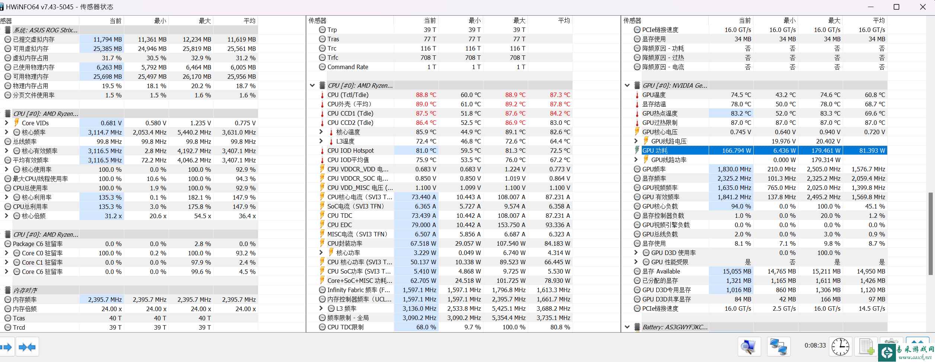Click the log file sheet with plus button
The image size is (935, 362).
(866, 347)
